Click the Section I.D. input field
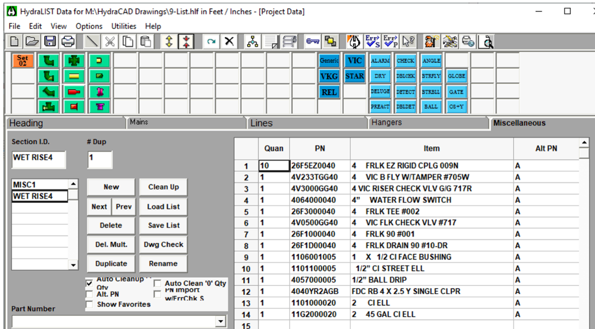Screen dimensions: 595x329 (39, 160)
